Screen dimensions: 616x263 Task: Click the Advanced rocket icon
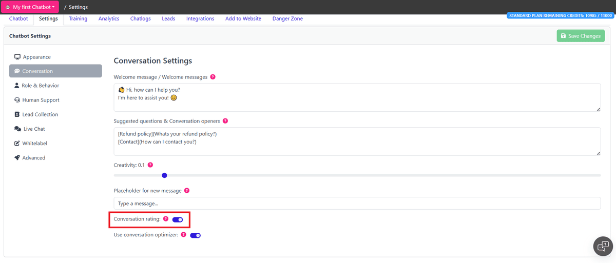(17, 158)
